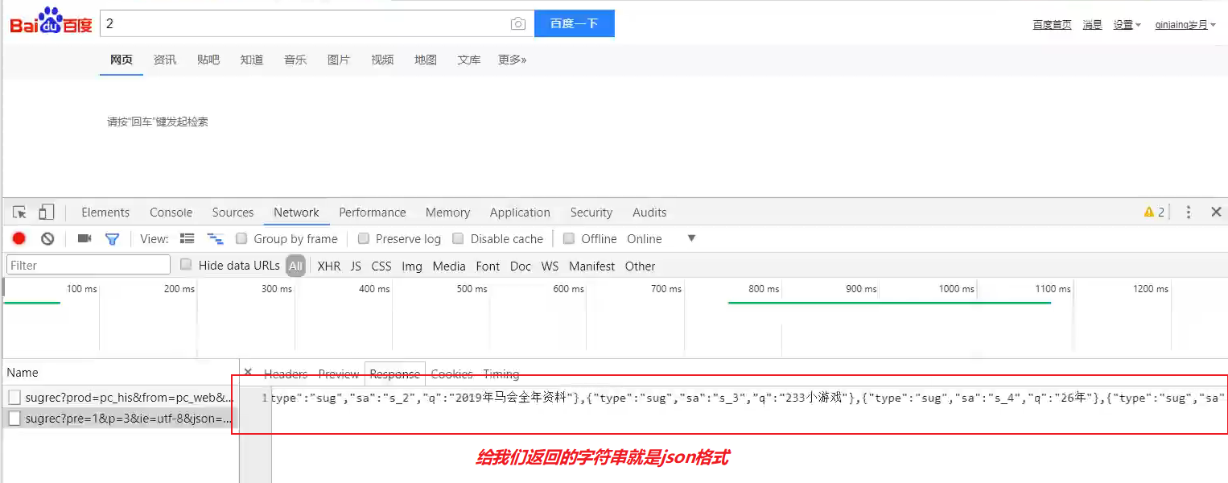Switch to Elements panel tab
Image resolution: width=1228 pixels, height=483 pixels.
point(105,213)
